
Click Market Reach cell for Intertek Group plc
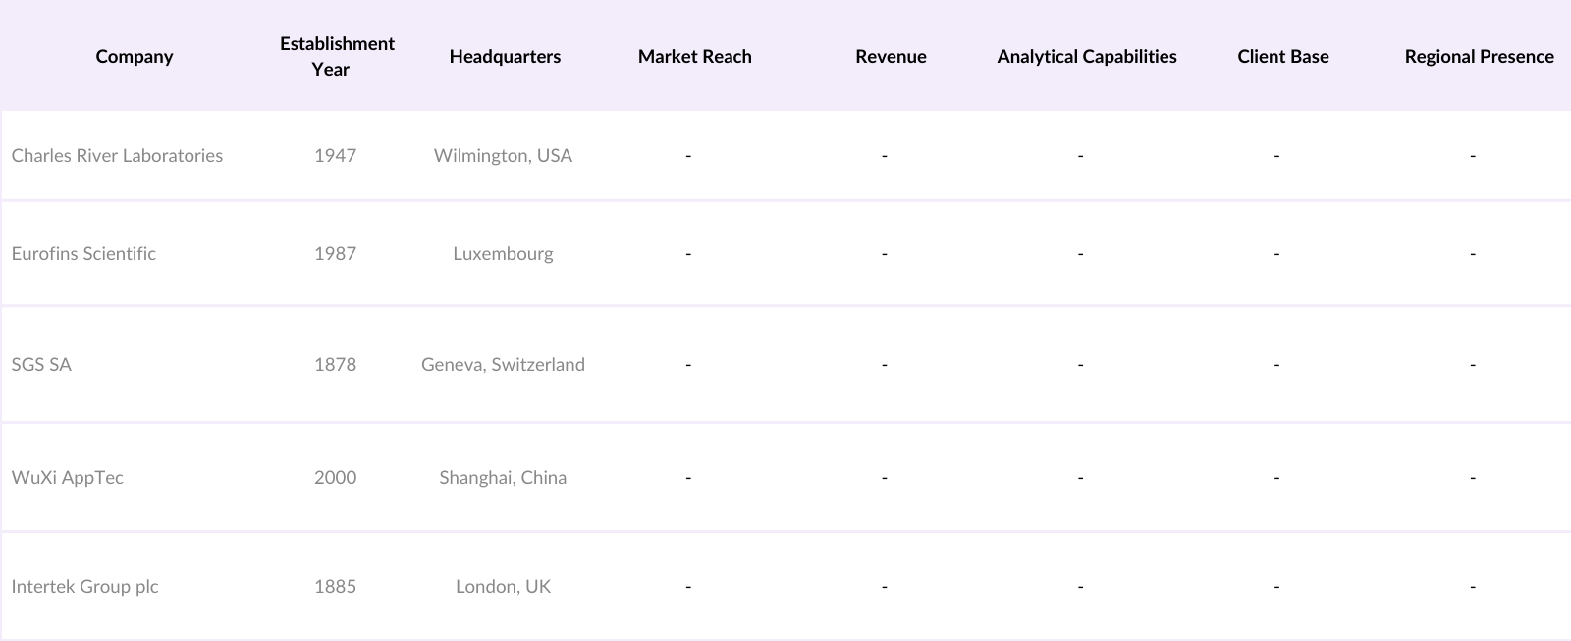pyautogui.click(x=688, y=586)
